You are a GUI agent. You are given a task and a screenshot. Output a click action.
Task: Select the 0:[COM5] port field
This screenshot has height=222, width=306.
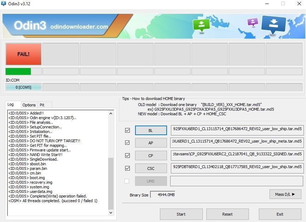pyautogui.click(x=24, y=87)
